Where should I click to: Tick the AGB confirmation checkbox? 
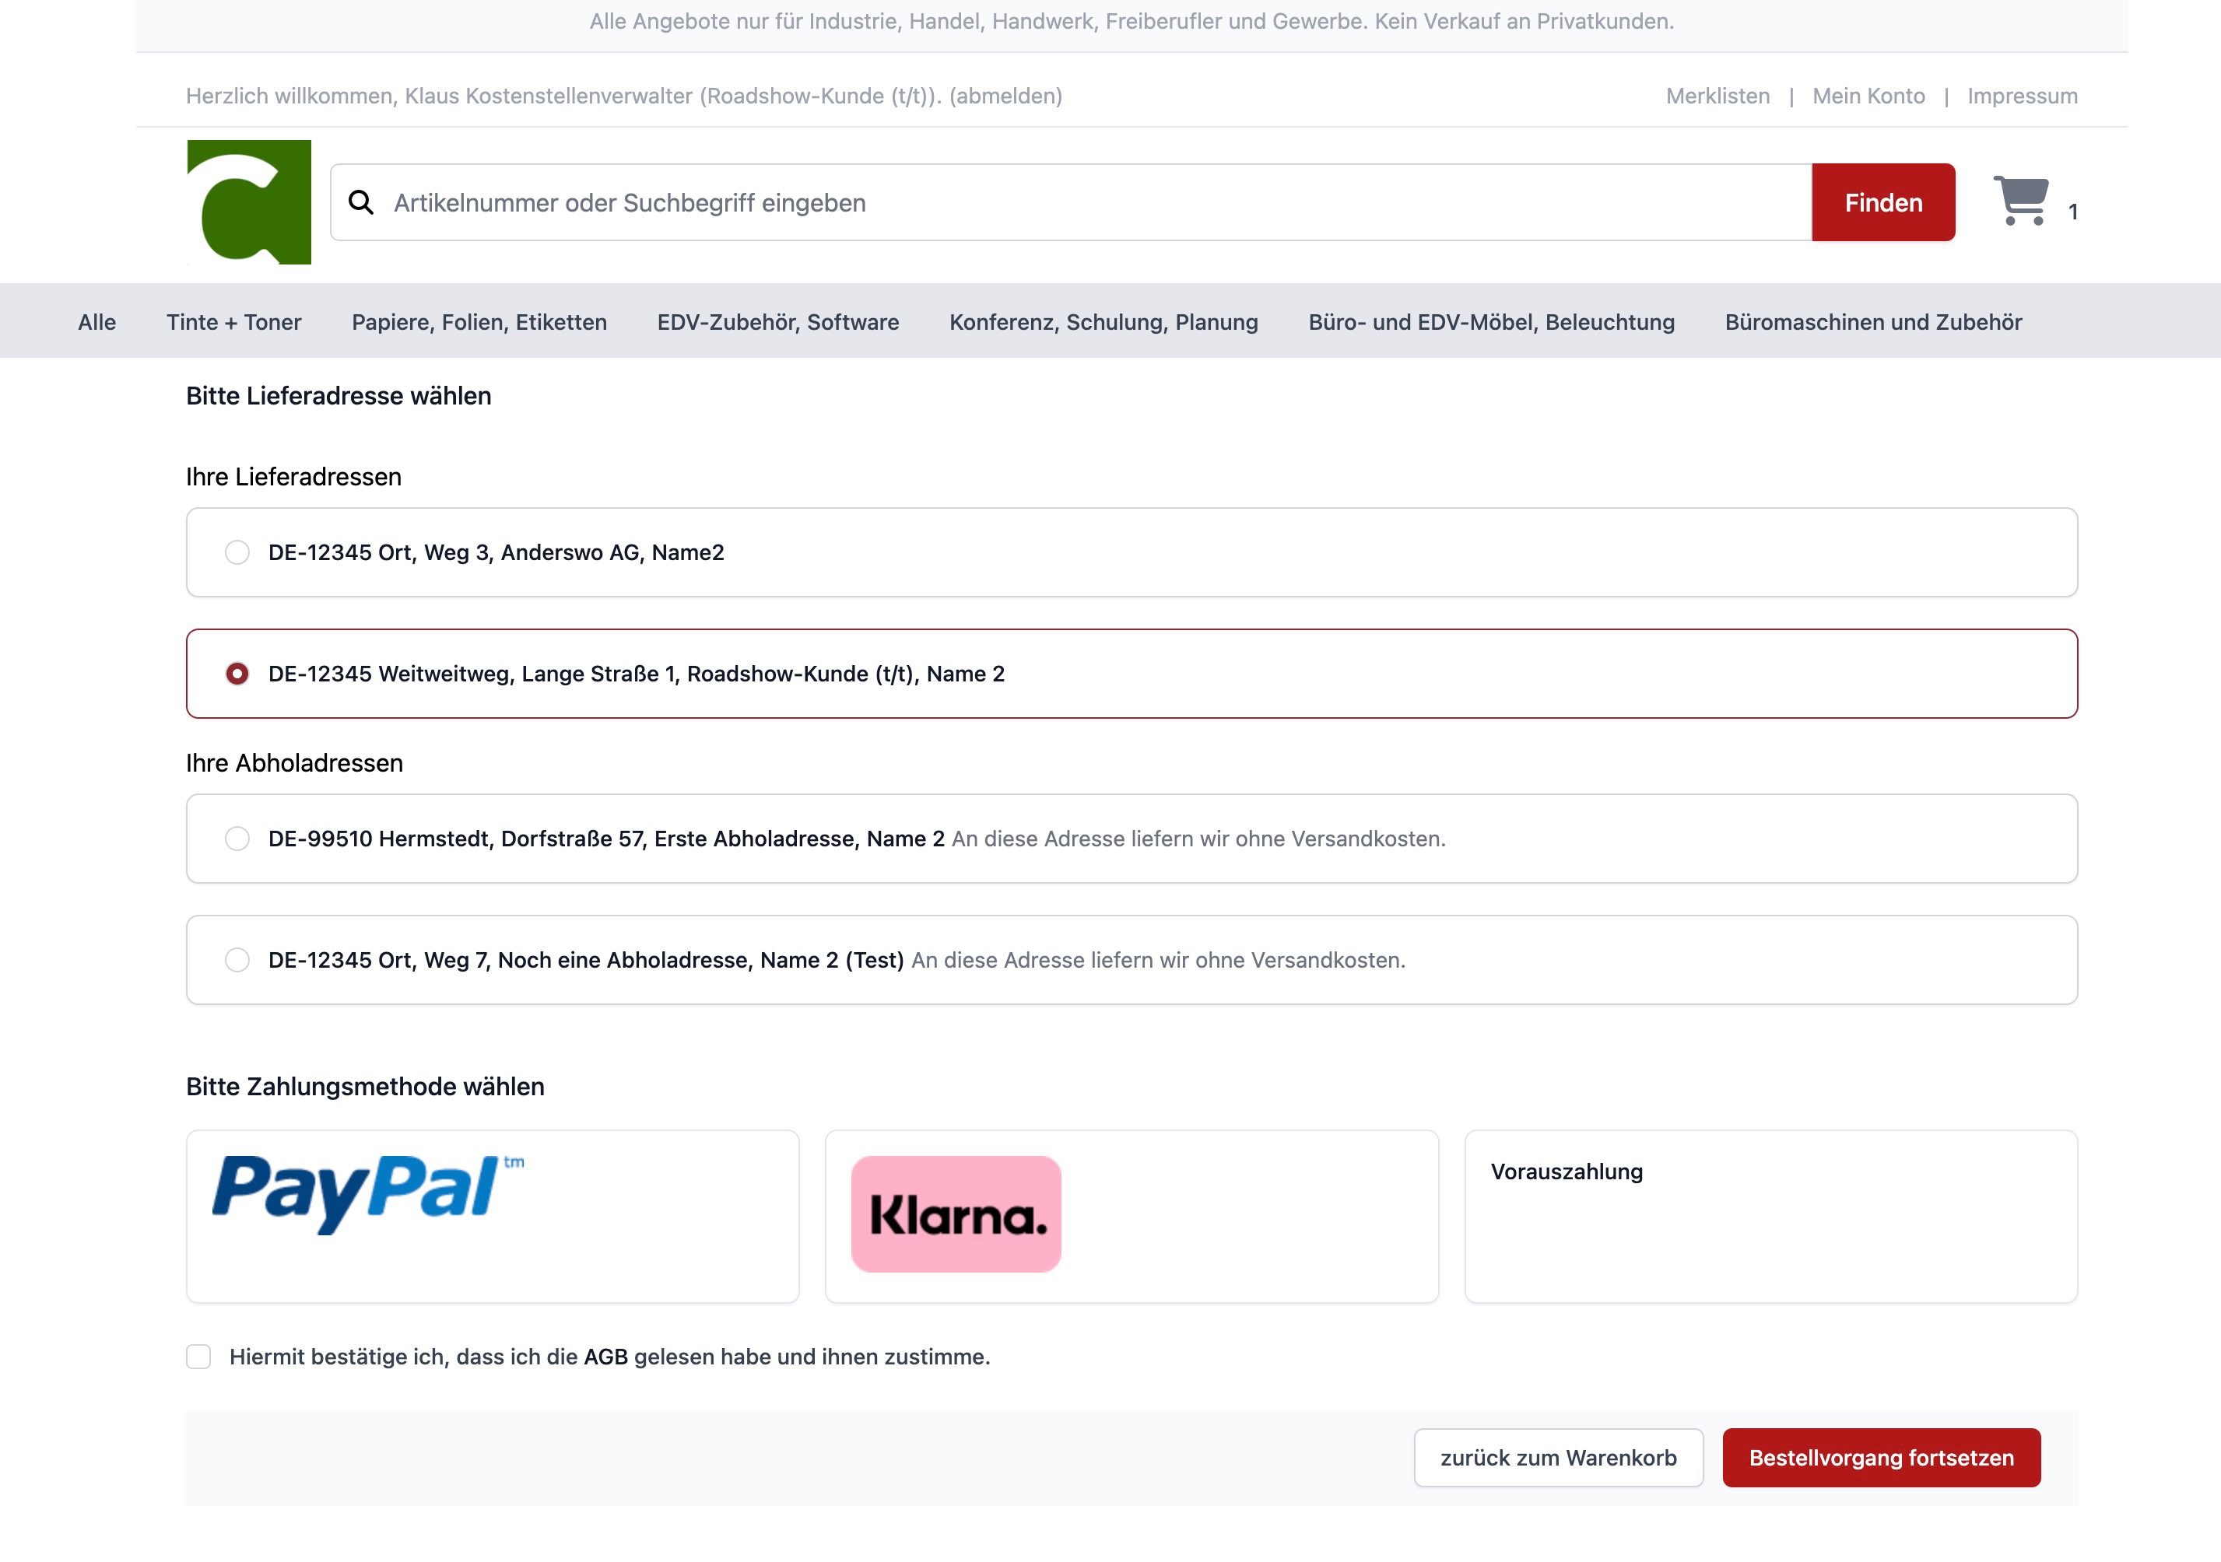(199, 1357)
